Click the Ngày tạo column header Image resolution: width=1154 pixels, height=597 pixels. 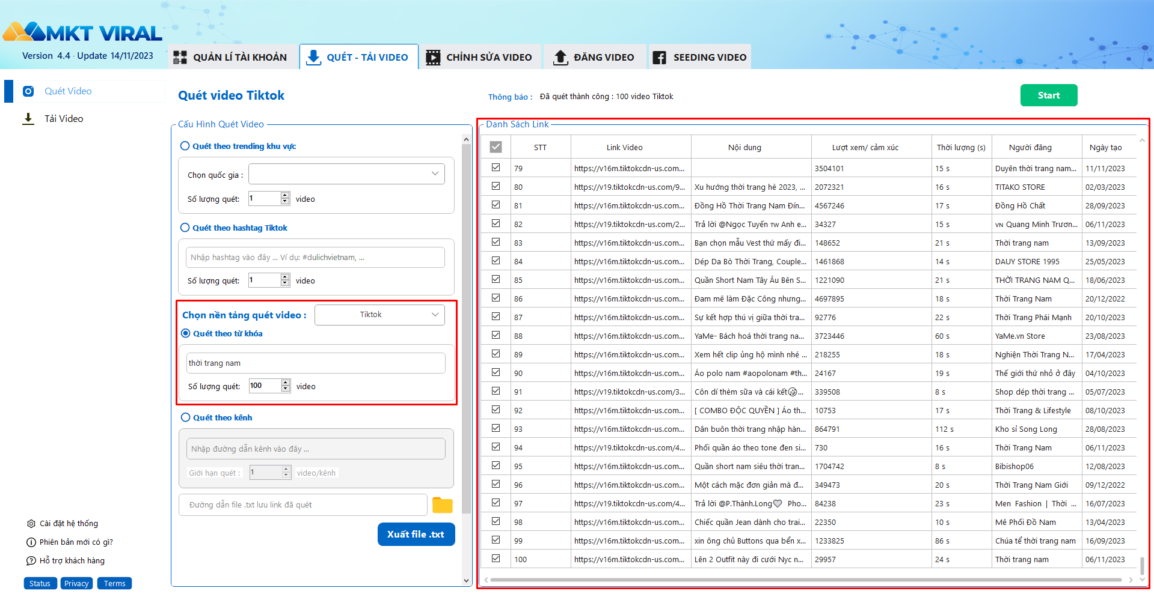pyautogui.click(x=1109, y=147)
